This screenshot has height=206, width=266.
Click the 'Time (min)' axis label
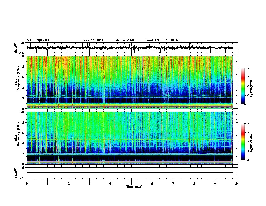click(x=134, y=187)
